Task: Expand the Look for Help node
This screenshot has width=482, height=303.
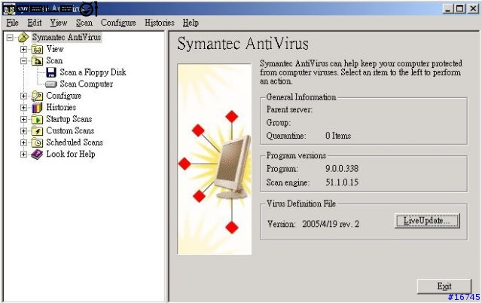Action: [x=23, y=155]
